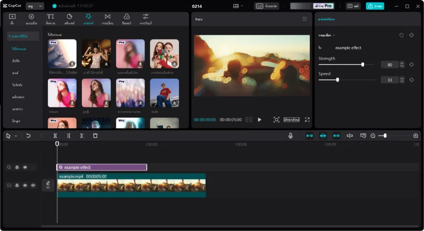This screenshot has width=424, height=231.
Task: Add keyframe for the Strength parameter
Action: (x=412, y=65)
